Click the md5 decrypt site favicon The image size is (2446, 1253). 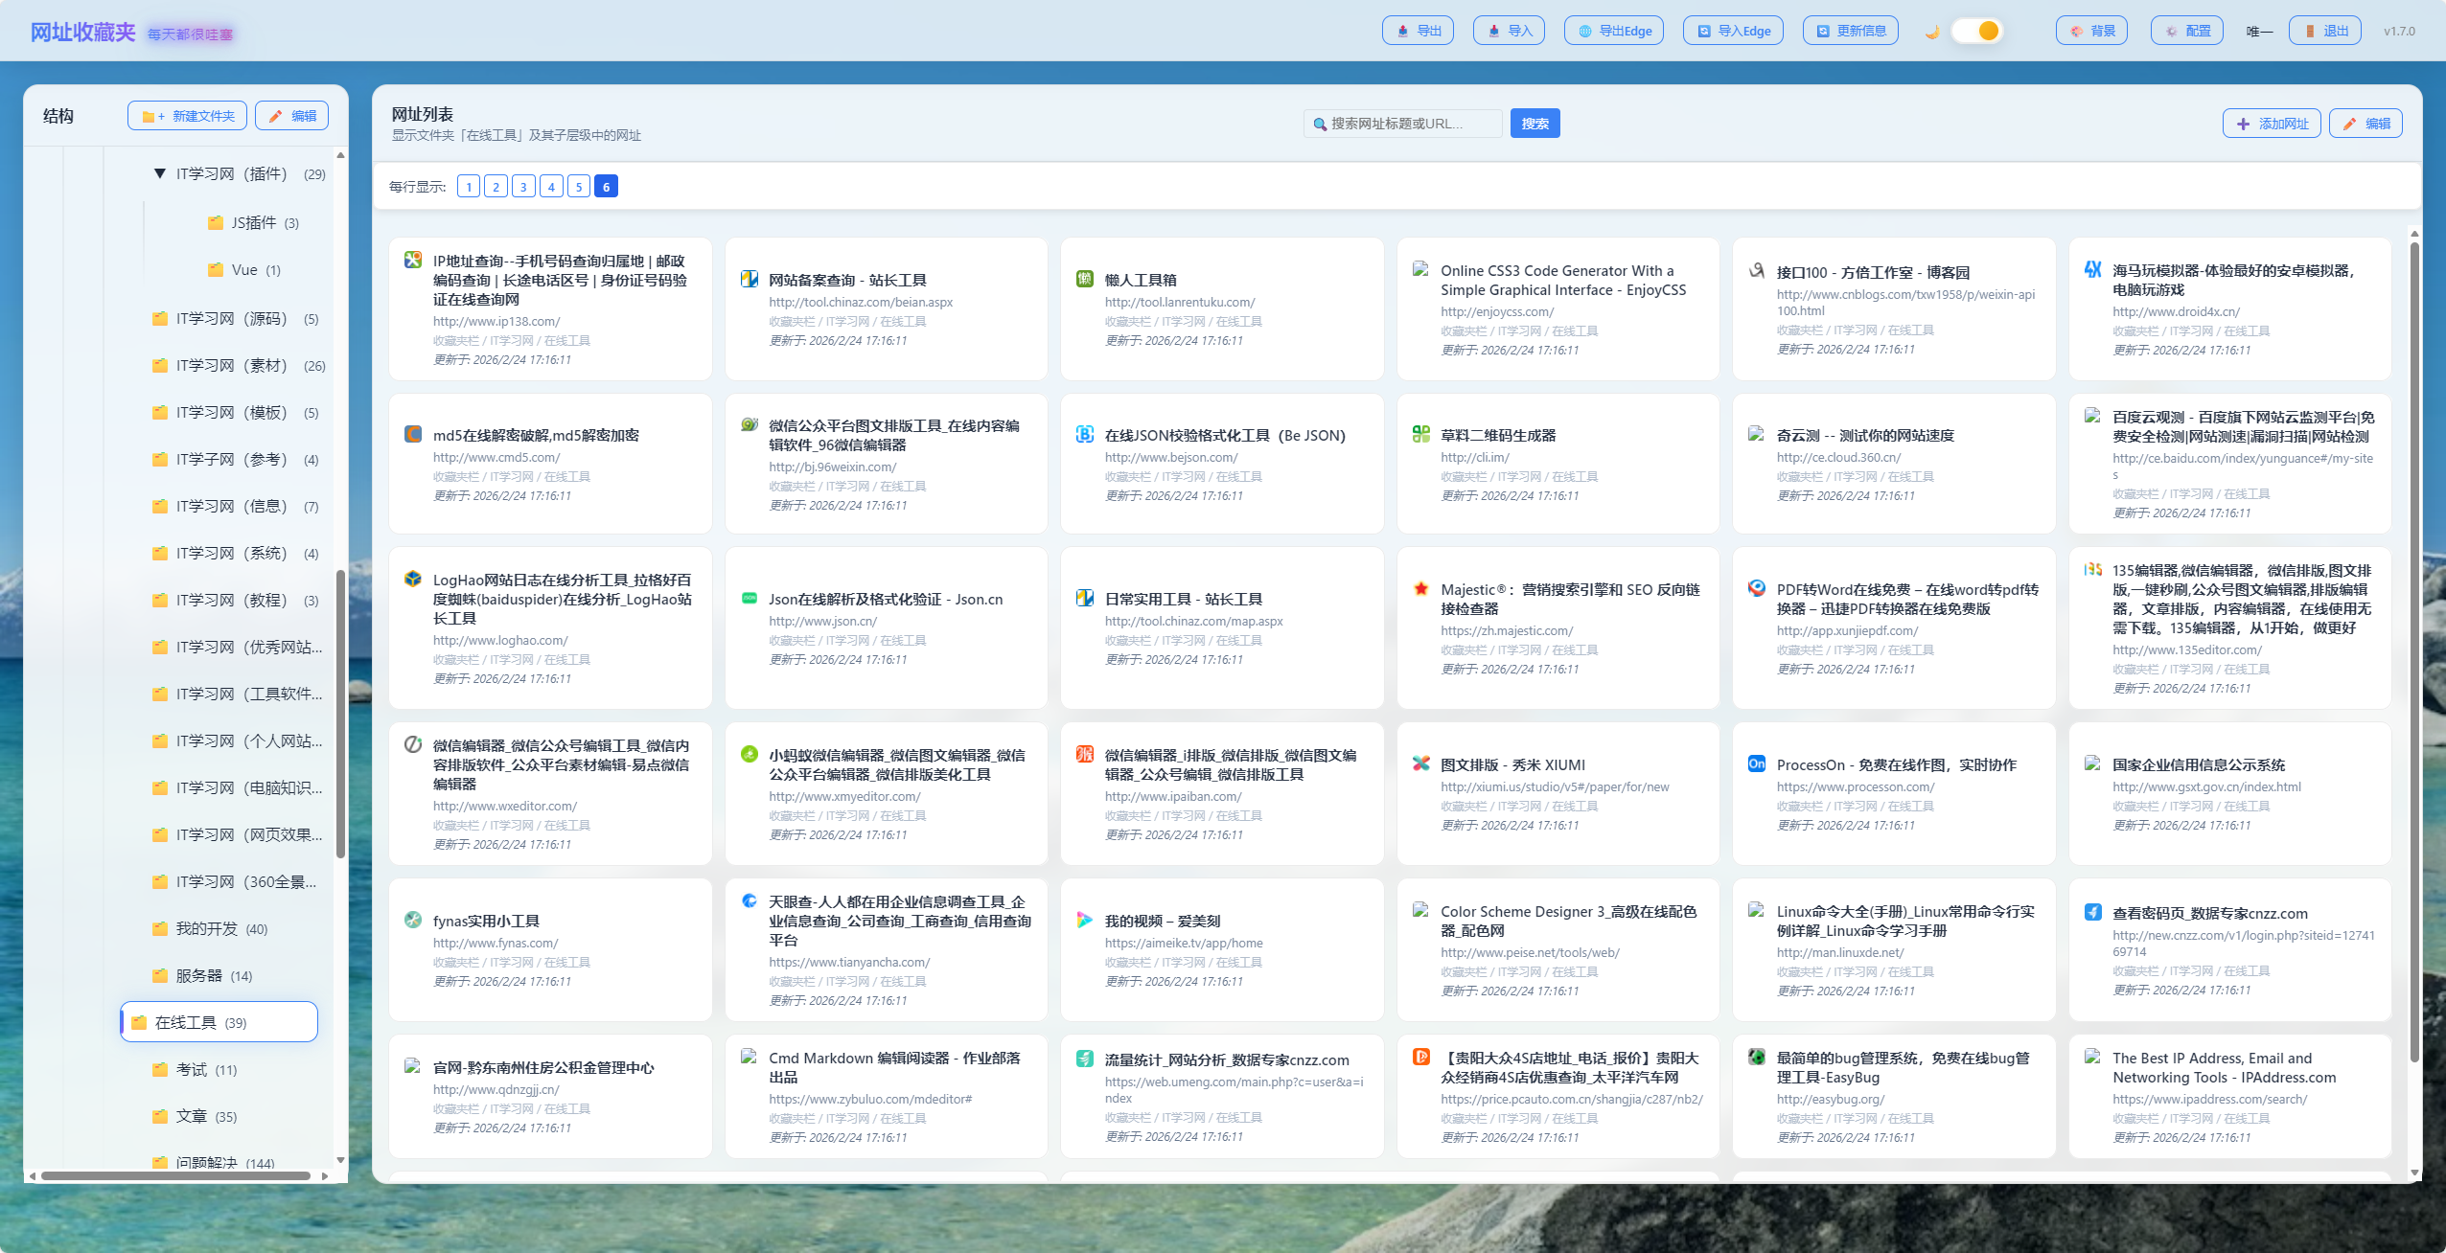click(x=413, y=434)
